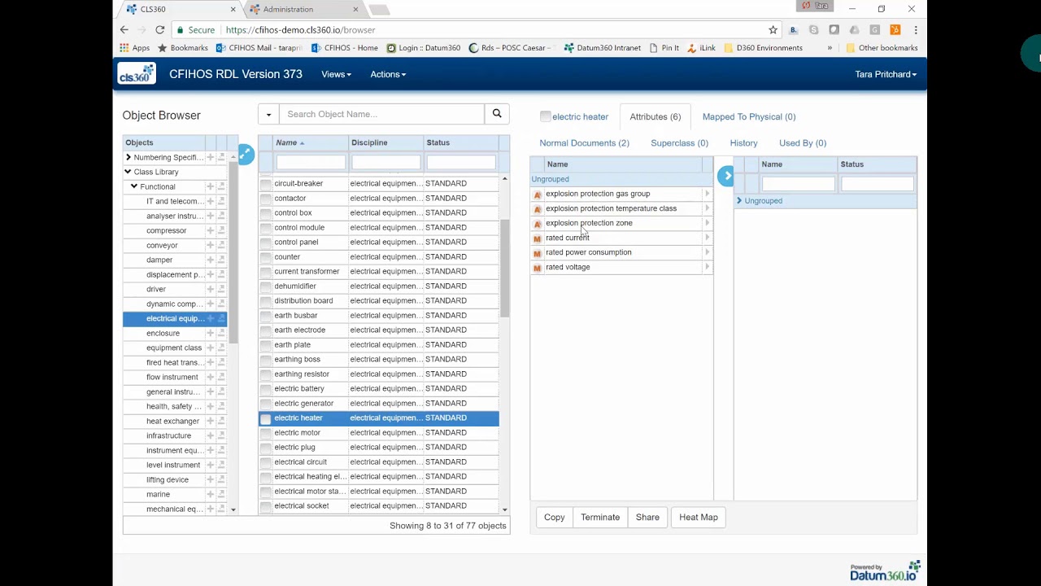Open the Normal Documents (2) tab
1041x586 pixels.
coord(584,143)
